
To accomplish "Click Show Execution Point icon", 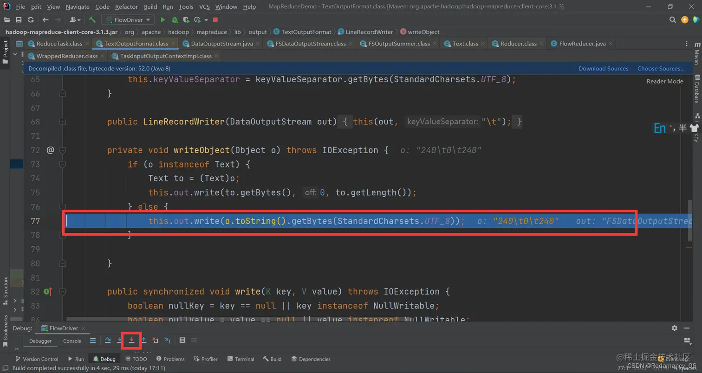I will click(x=93, y=341).
